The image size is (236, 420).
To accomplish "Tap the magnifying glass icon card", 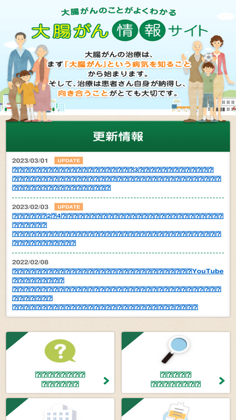I will click(x=176, y=363).
